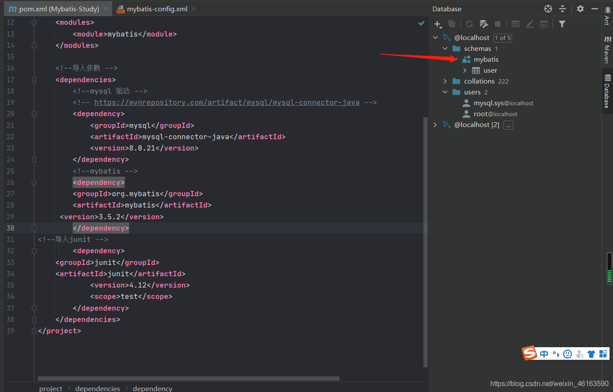Click the Sogou S logo icon
Viewport: 613px width, 392px height.
pos(529,353)
